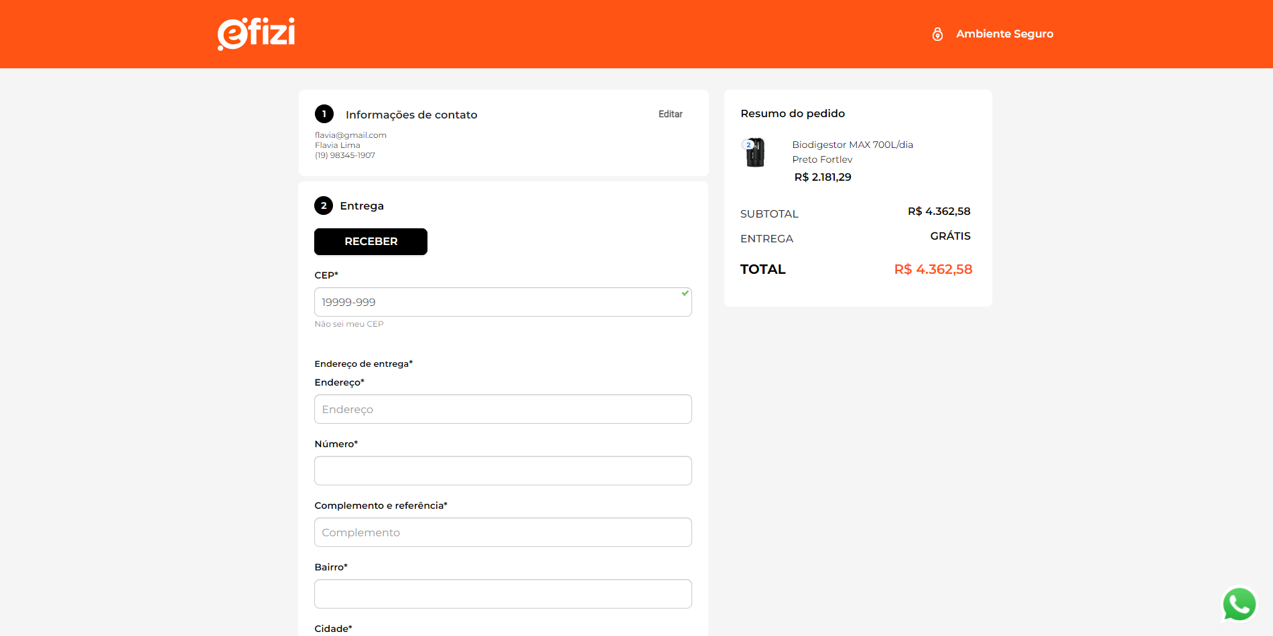Focus the Número input field
Viewport: 1273px width, 636px height.
point(503,471)
